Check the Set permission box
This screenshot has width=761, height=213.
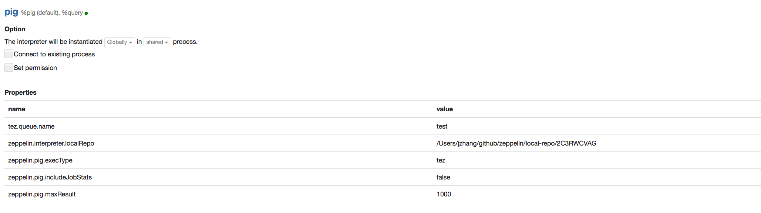[9, 67]
